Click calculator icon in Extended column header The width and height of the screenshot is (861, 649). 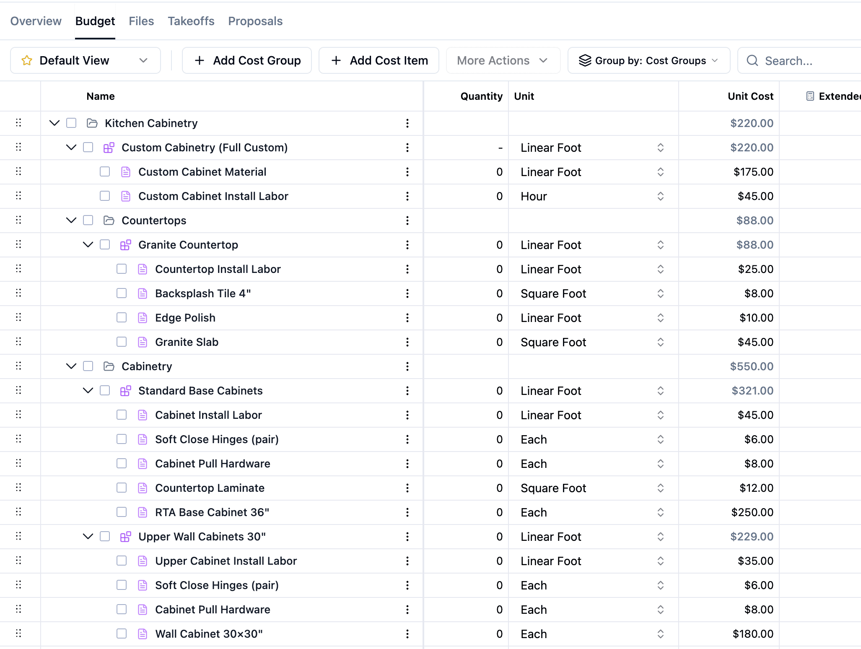(810, 96)
